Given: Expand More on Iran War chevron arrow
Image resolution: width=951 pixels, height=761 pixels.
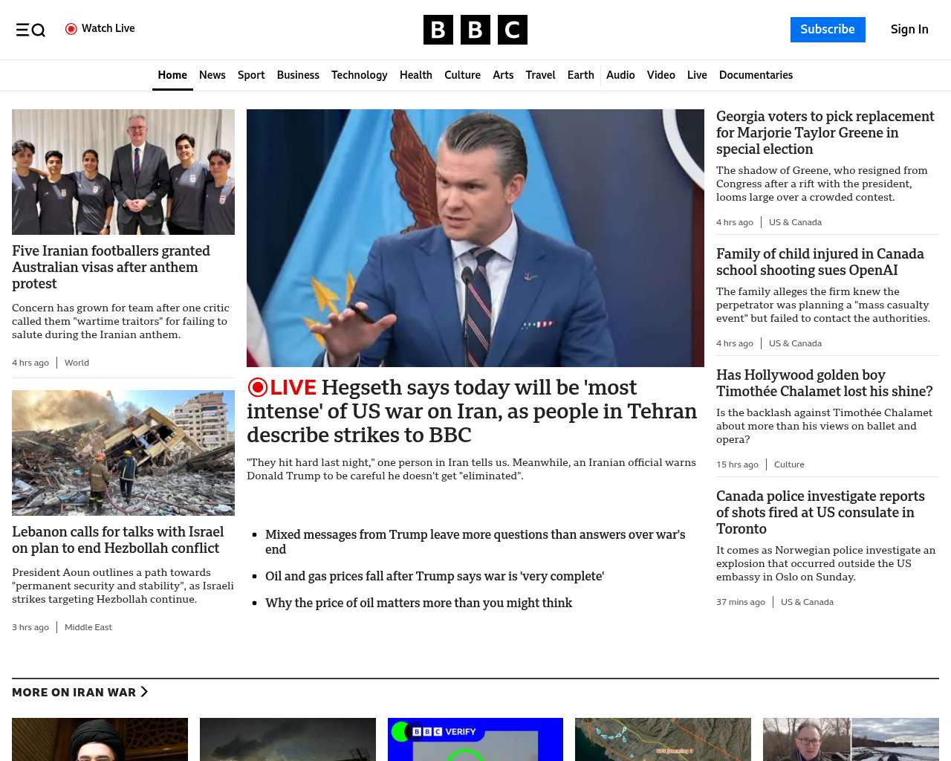Looking at the screenshot, I should pyautogui.click(x=144, y=692).
